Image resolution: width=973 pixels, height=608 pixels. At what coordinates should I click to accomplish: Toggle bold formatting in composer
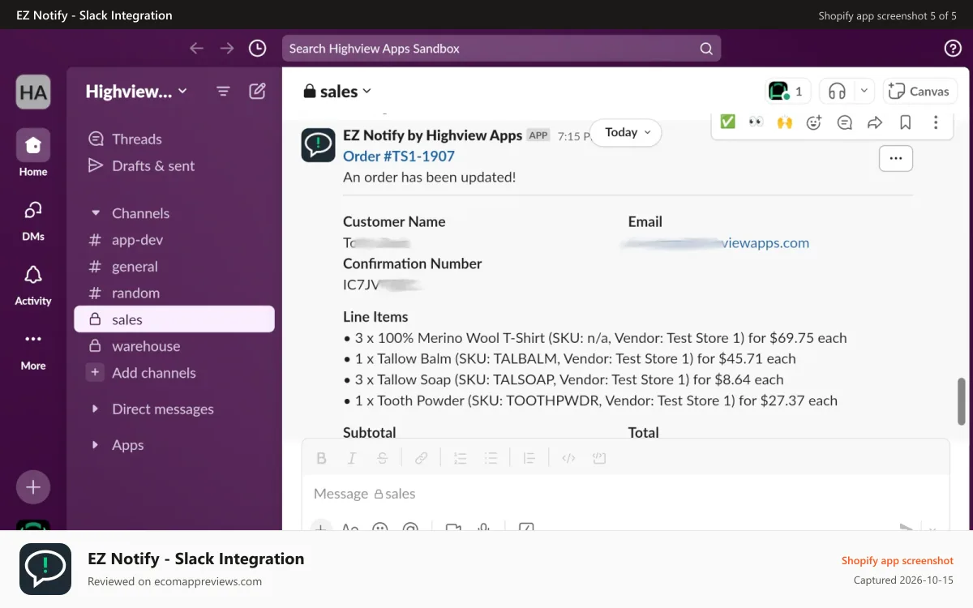click(321, 458)
